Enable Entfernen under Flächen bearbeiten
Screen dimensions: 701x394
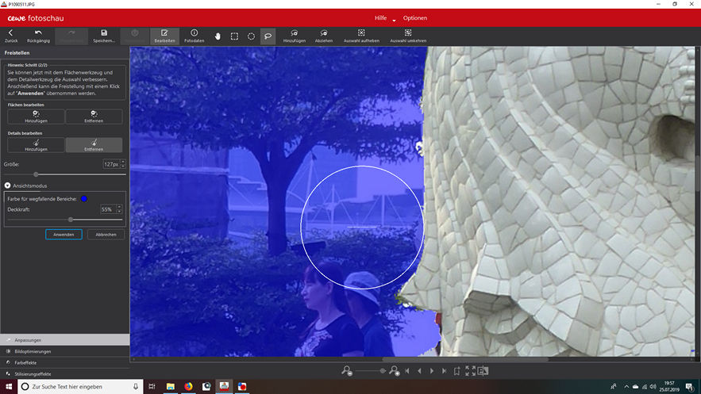coord(94,117)
